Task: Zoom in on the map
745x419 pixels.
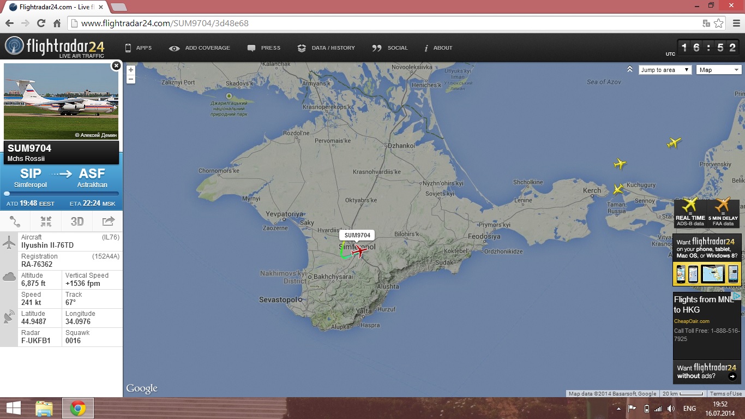Action: (x=131, y=70)
